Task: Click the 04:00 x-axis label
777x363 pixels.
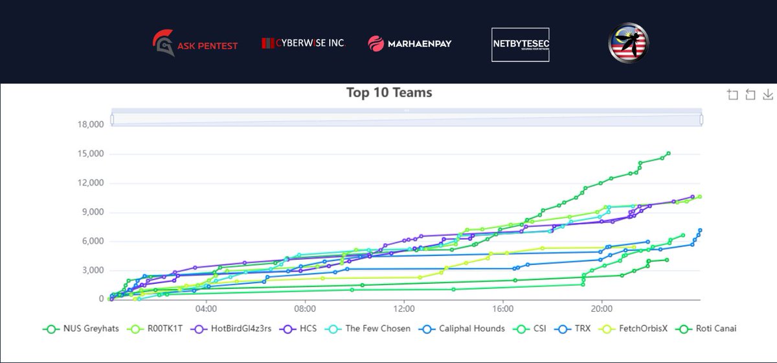Action: [x=206, y=308]
